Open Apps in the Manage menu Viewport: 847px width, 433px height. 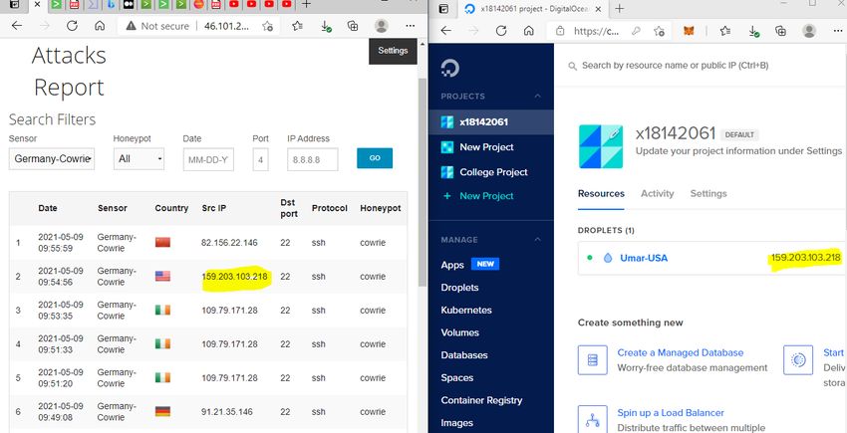(x=452, y=265)
